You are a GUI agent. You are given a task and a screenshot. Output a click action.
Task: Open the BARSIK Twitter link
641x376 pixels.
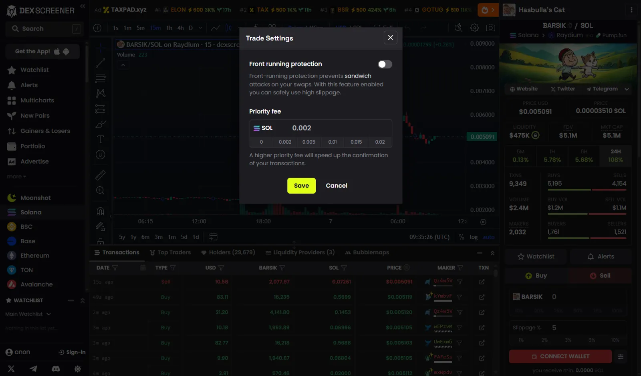pyautogui.click(x=563, y=89)
